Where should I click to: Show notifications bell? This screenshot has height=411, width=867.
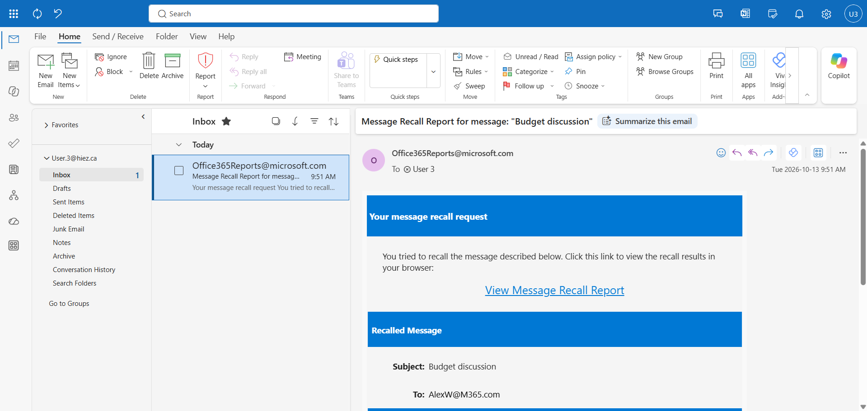[799, 14]
